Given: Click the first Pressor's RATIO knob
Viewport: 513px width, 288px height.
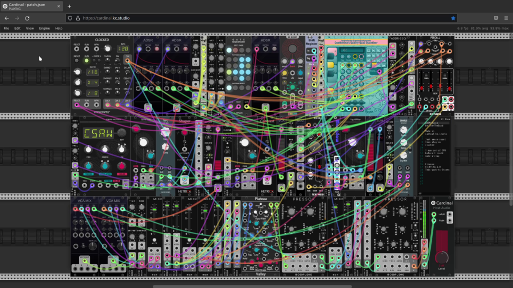Looking at the screenshot, I should [x=310, y=211].
